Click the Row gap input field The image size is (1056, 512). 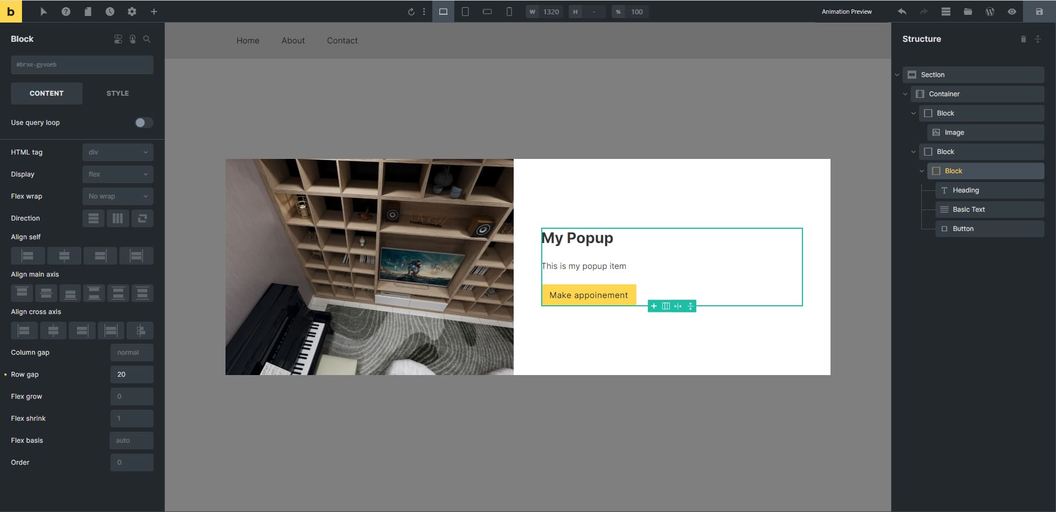coord(132,375)
